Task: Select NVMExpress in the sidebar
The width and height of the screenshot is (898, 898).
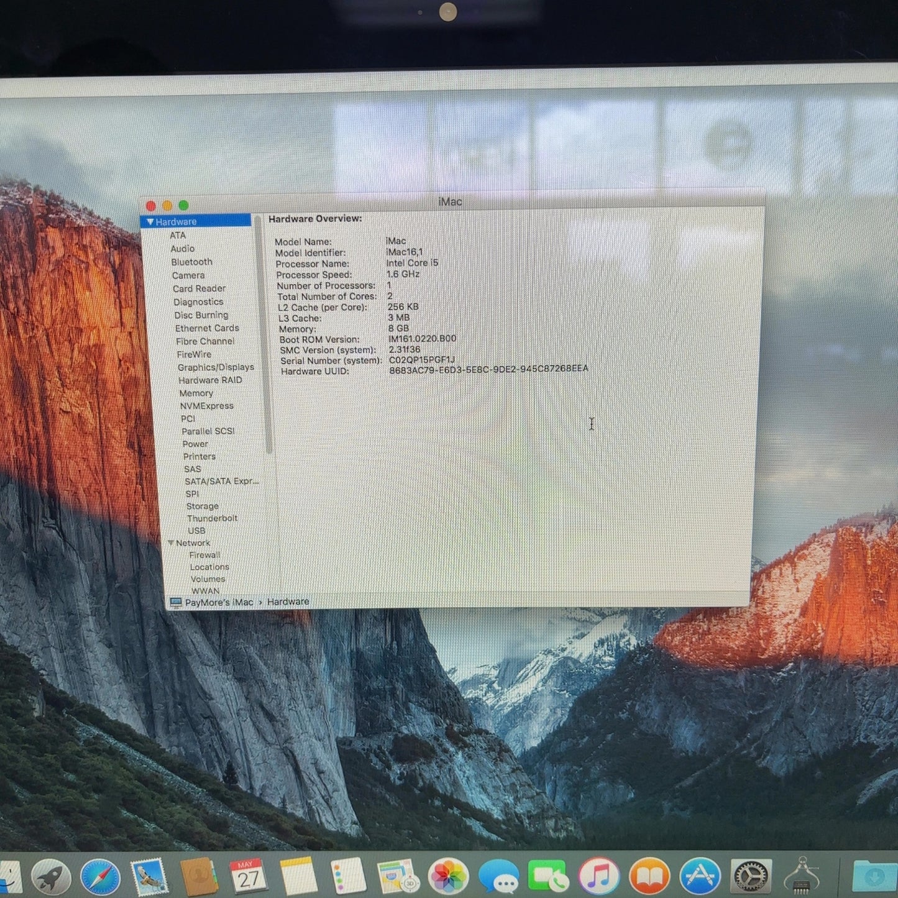Action: tap(207, 406)
